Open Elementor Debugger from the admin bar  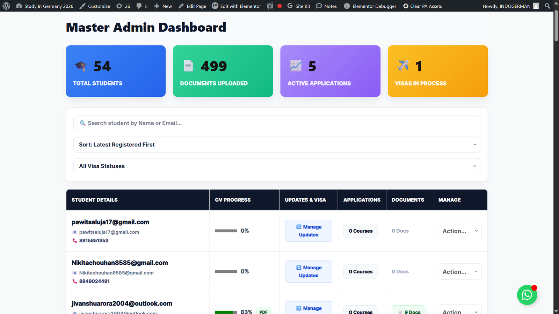click(x=370, y=6)
